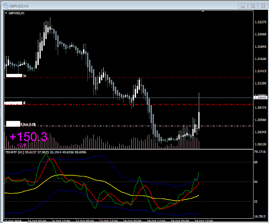Click the 19 Oct 05:00 time axis label
The image size is (269, 223).
(x=180, y=221)
